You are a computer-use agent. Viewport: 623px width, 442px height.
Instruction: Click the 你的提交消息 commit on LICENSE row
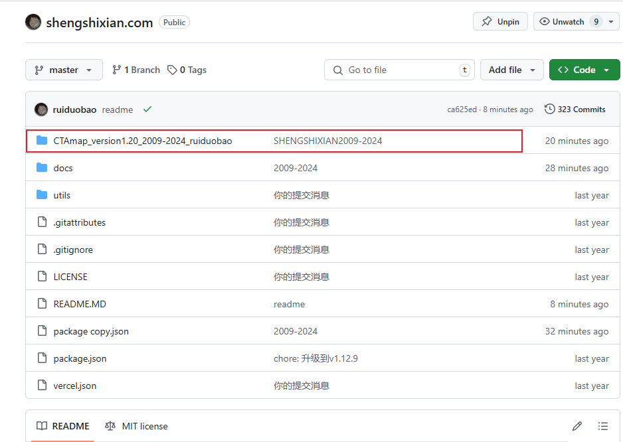click(302, 277)
